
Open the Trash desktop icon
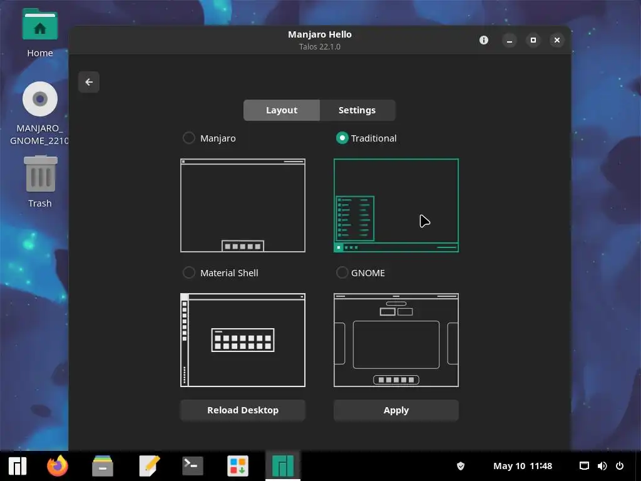40,182
